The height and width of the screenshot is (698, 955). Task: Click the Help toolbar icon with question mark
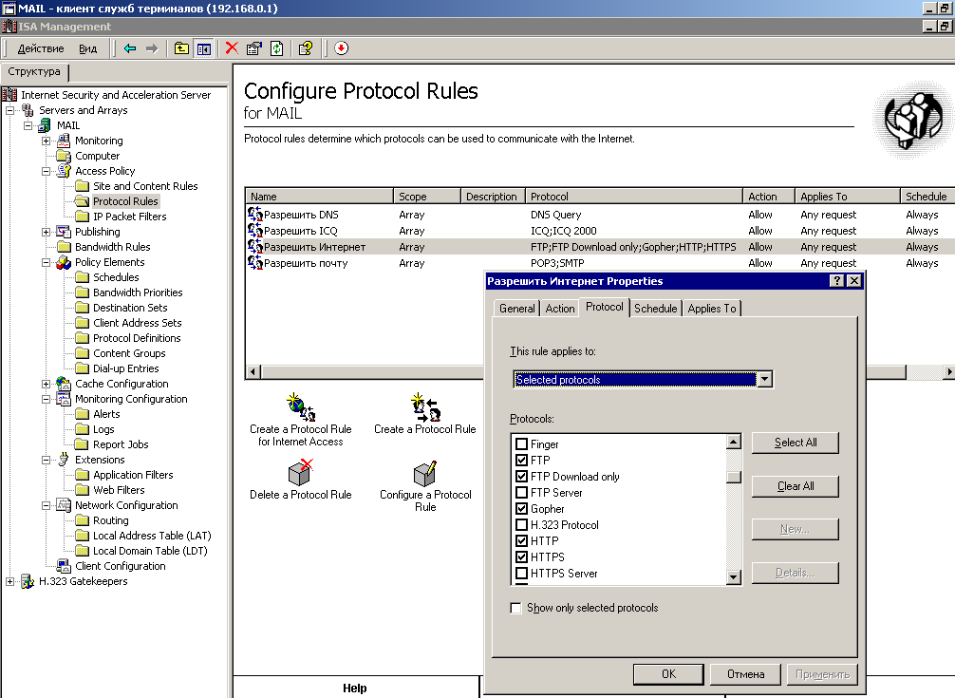tap(306, 48)
